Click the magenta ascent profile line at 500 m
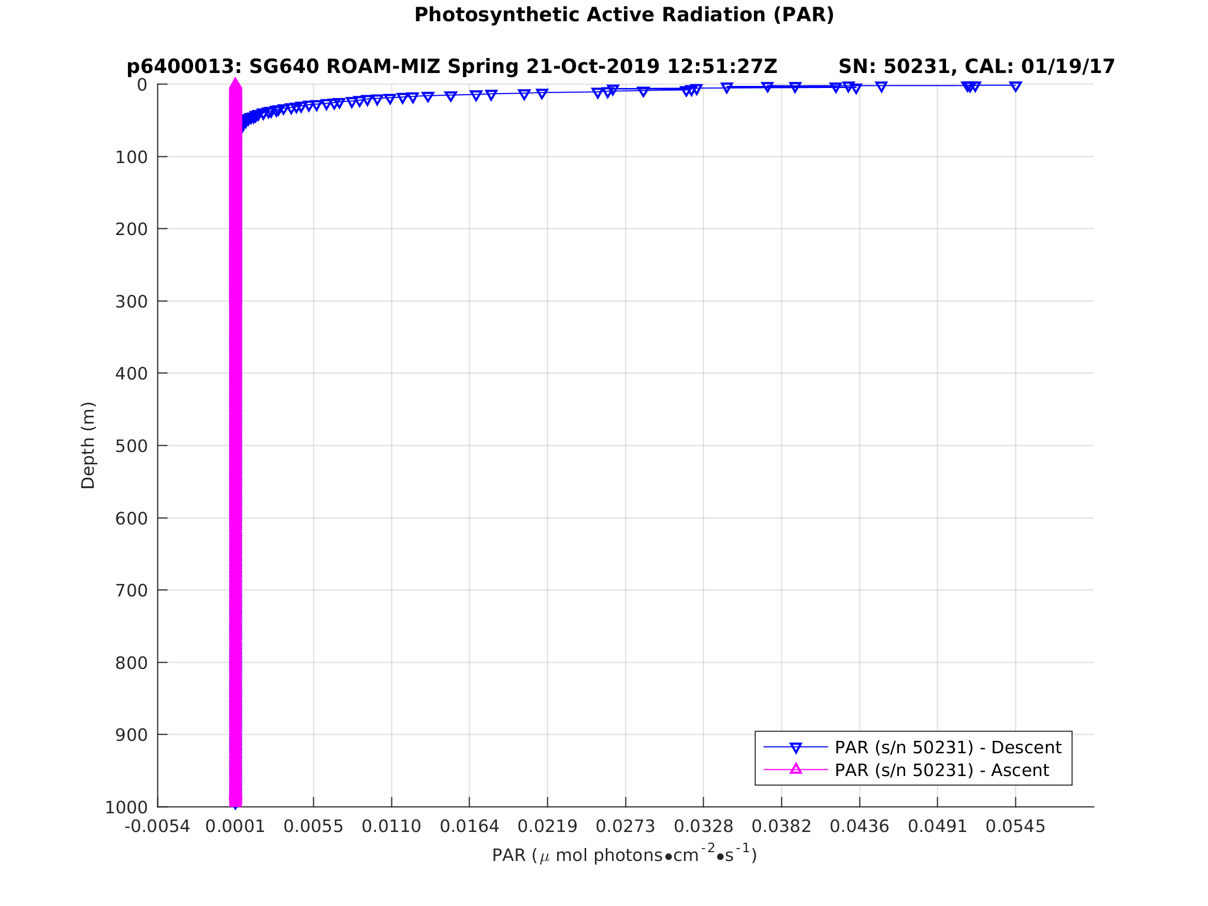Viewport: 1208px width, 906px height. 236,446
